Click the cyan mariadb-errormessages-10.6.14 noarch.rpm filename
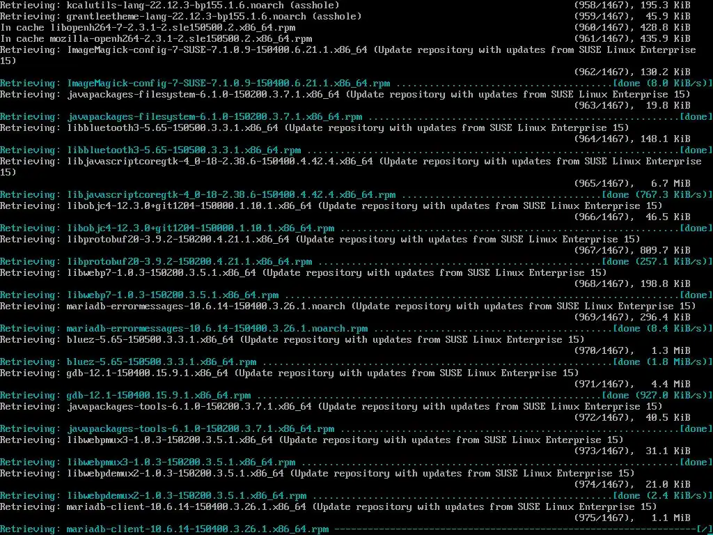 (x=217, y=329)
